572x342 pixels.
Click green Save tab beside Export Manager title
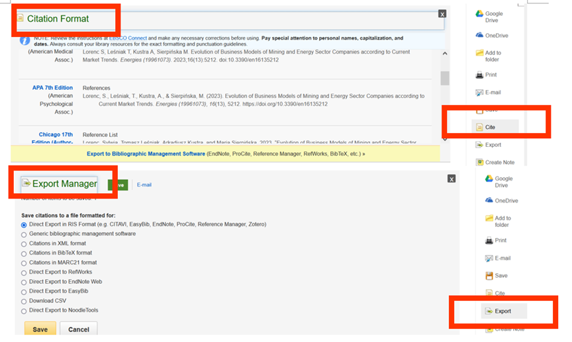[118, 185]
